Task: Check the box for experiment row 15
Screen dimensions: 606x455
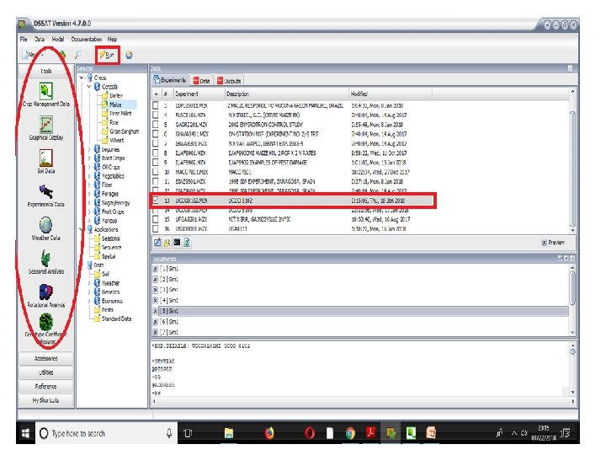Action: point(156,219)
